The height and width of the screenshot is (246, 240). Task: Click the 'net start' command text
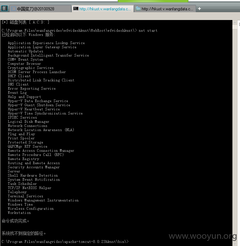(x=148, y=31)
